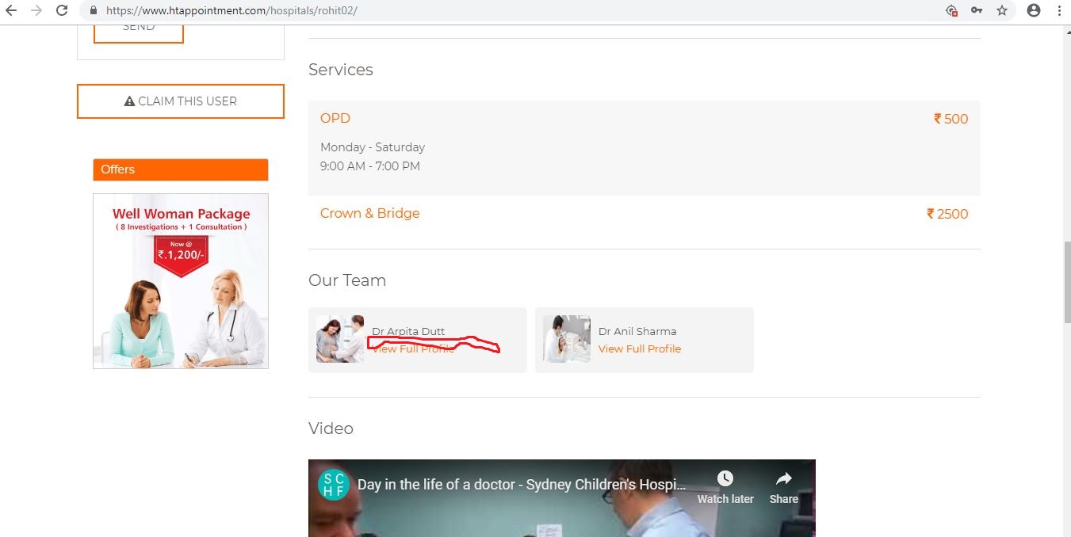Select the OPD service title
This screenshot has height=537, width=1071.
(x=335, y=118)
